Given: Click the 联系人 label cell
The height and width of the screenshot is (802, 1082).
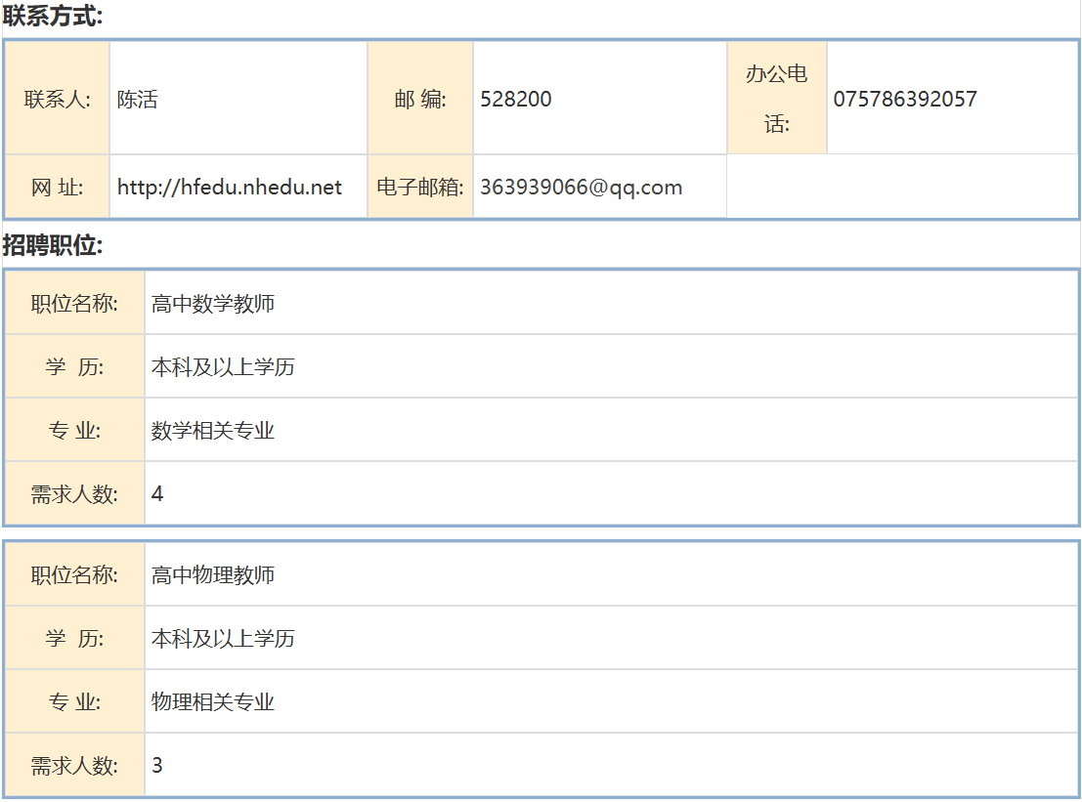Looking at the screenshot, I should click(x=58, y=99).
